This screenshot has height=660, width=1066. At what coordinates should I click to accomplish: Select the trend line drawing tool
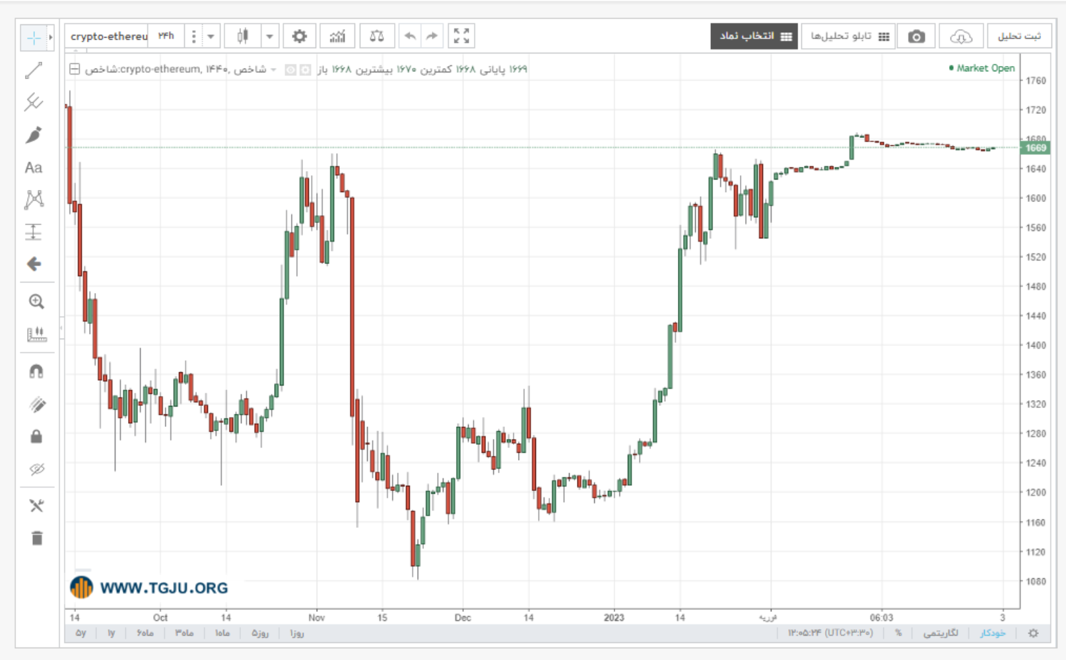tap(34, 70)
